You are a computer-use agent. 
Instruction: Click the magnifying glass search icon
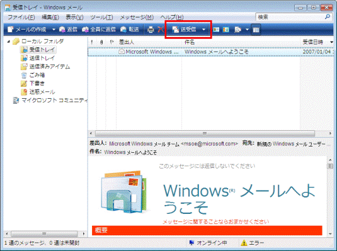(x=328, y=17)
